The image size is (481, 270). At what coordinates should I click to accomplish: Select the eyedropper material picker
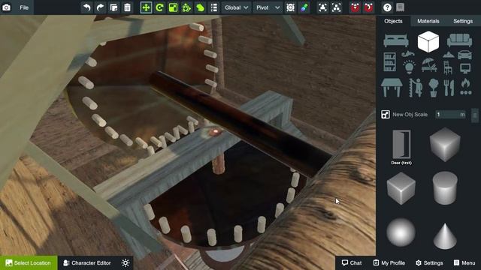(x=304, y=7)
